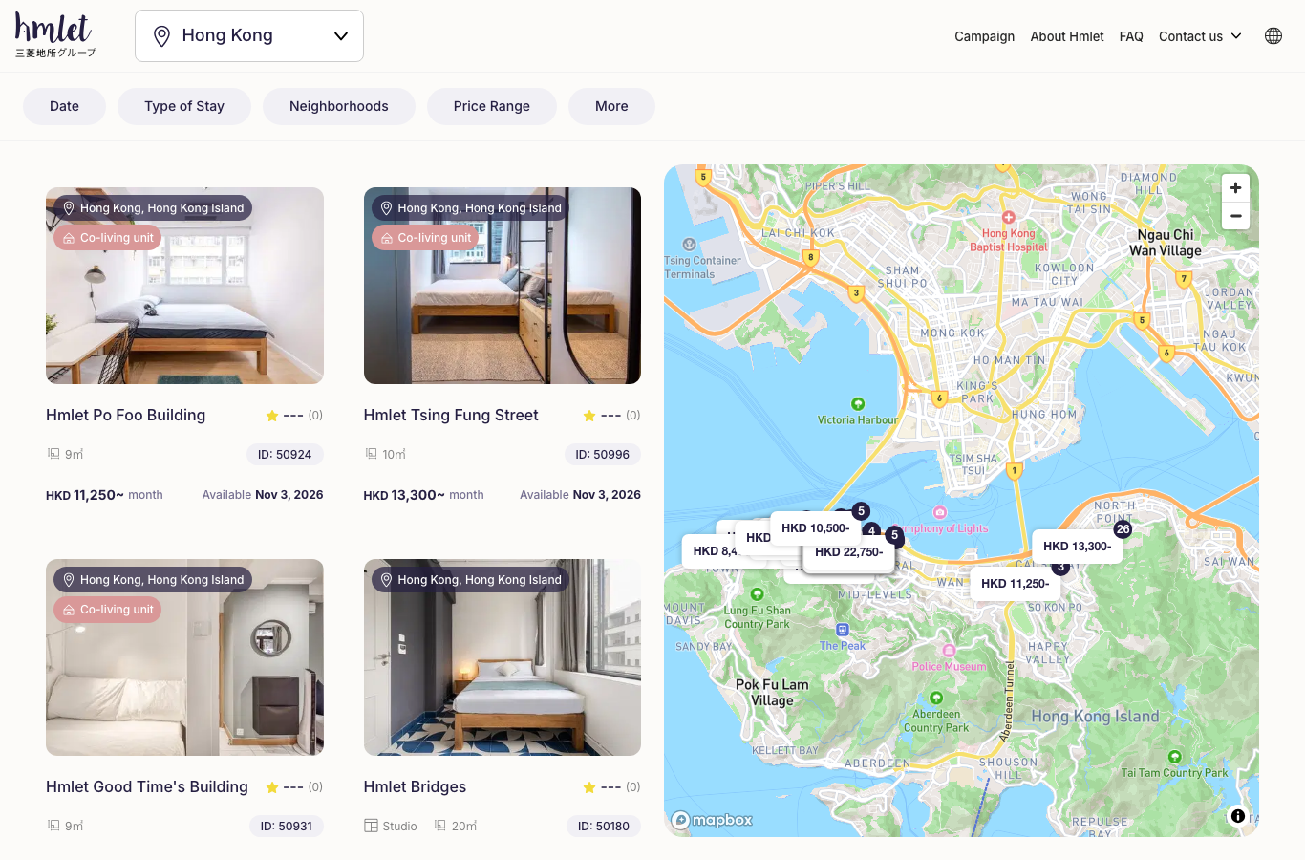Click the cluster marker numbered 26

point(1123,528)
